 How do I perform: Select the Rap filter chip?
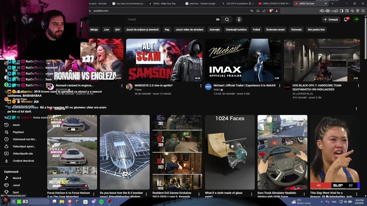(167, 29)
